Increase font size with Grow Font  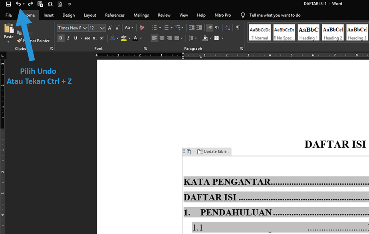pos(110,28)
